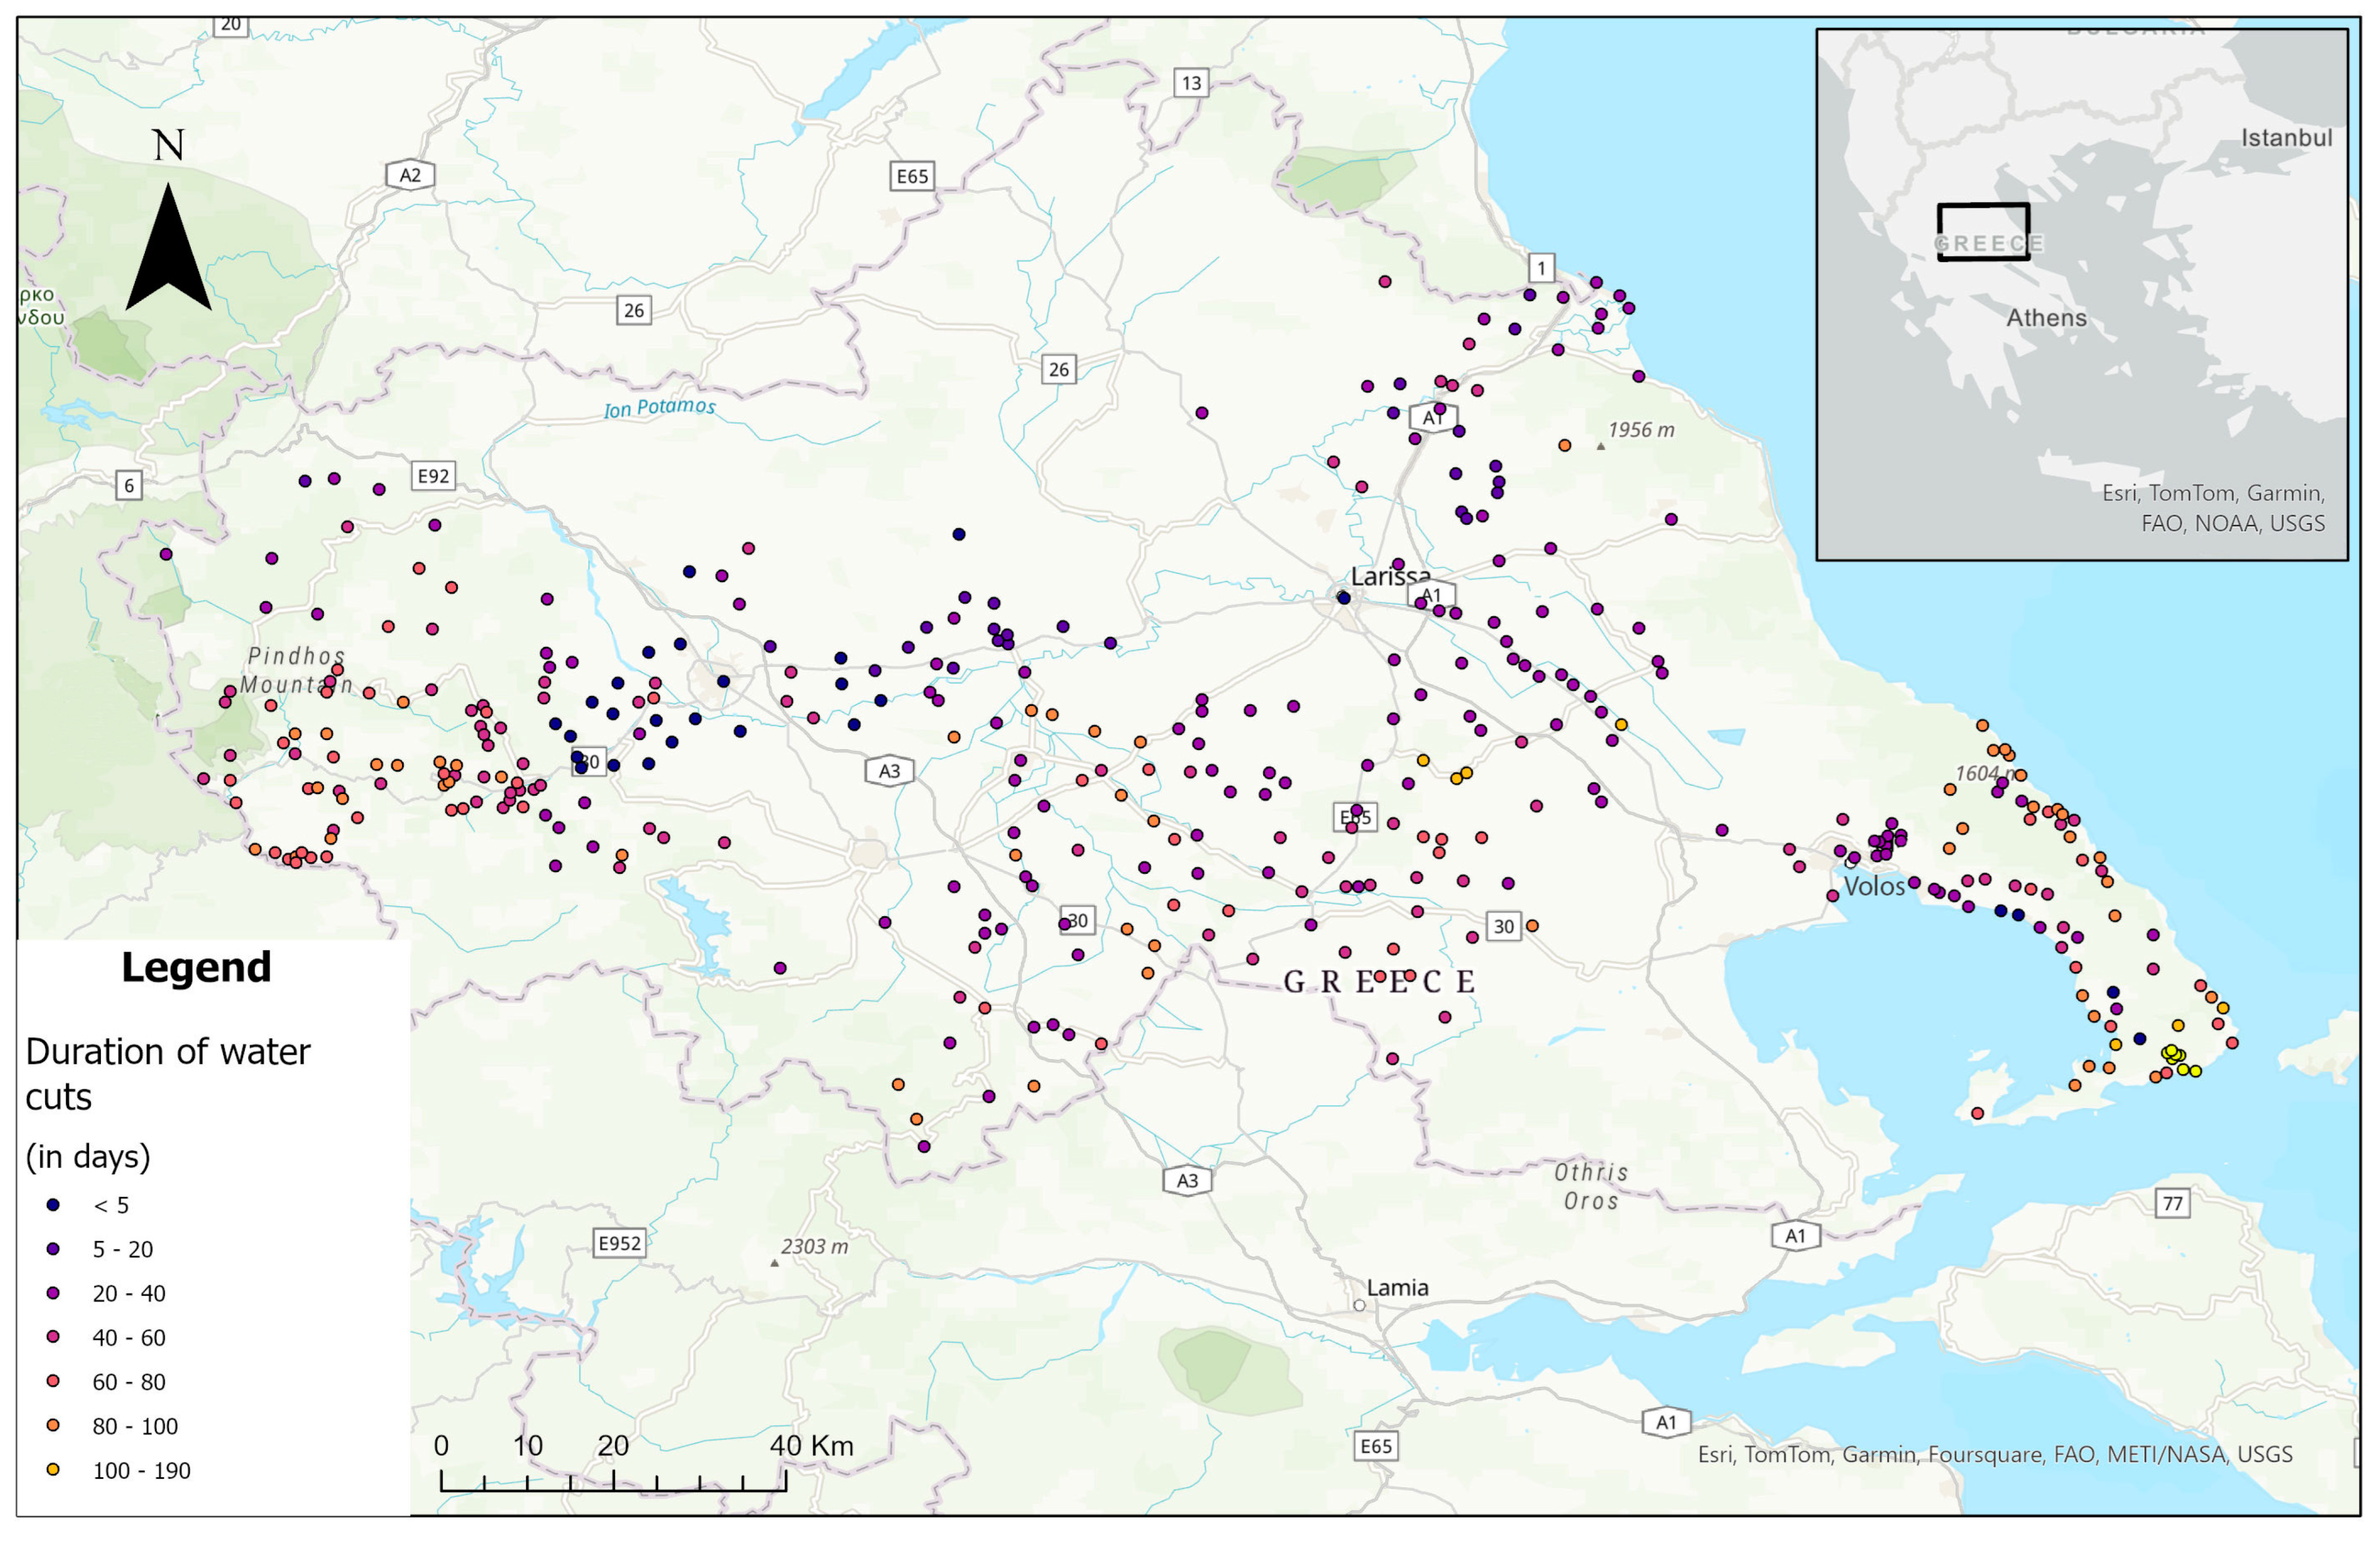Click the '100 - 190' yellow legend dot

click(53, 1470)
